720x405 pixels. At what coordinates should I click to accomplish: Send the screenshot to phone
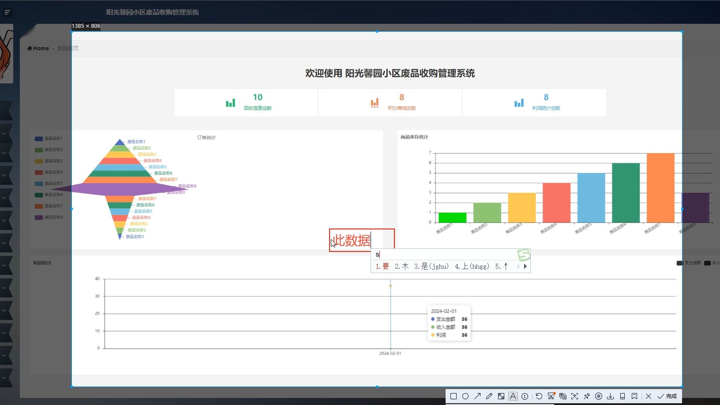point(622,396)
